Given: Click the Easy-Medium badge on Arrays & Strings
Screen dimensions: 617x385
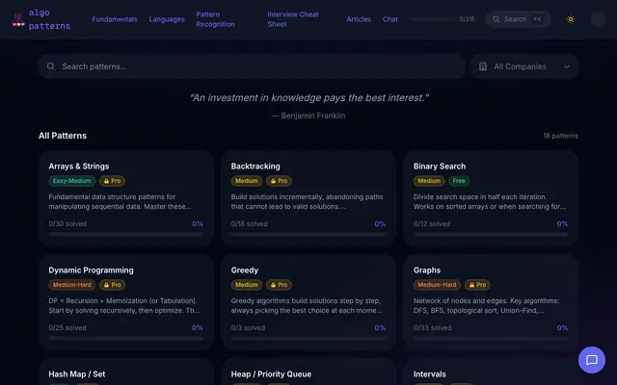Looking at the screenshot, I should (72, 181).
